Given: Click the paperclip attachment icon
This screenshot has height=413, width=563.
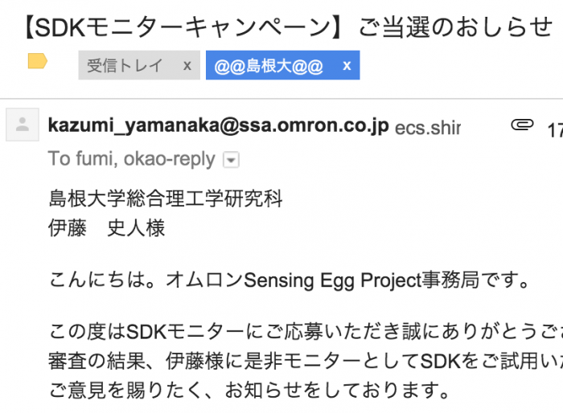Looking at the screenshot, I should (x=523, y=125).
